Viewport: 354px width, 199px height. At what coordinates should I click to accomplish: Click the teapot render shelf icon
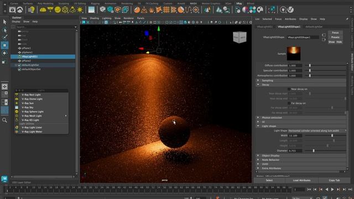tap(20, 10)
